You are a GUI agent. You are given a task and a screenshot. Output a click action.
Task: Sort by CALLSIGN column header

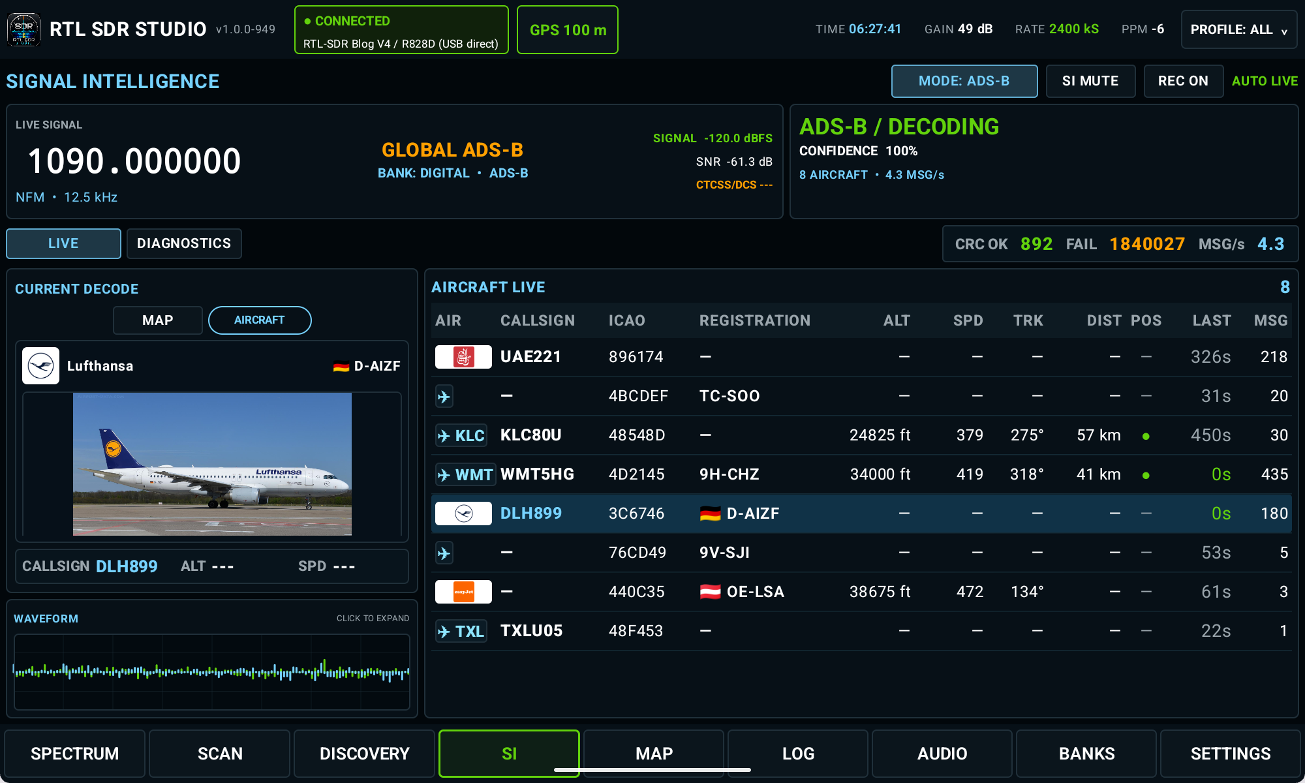point(538,320)
